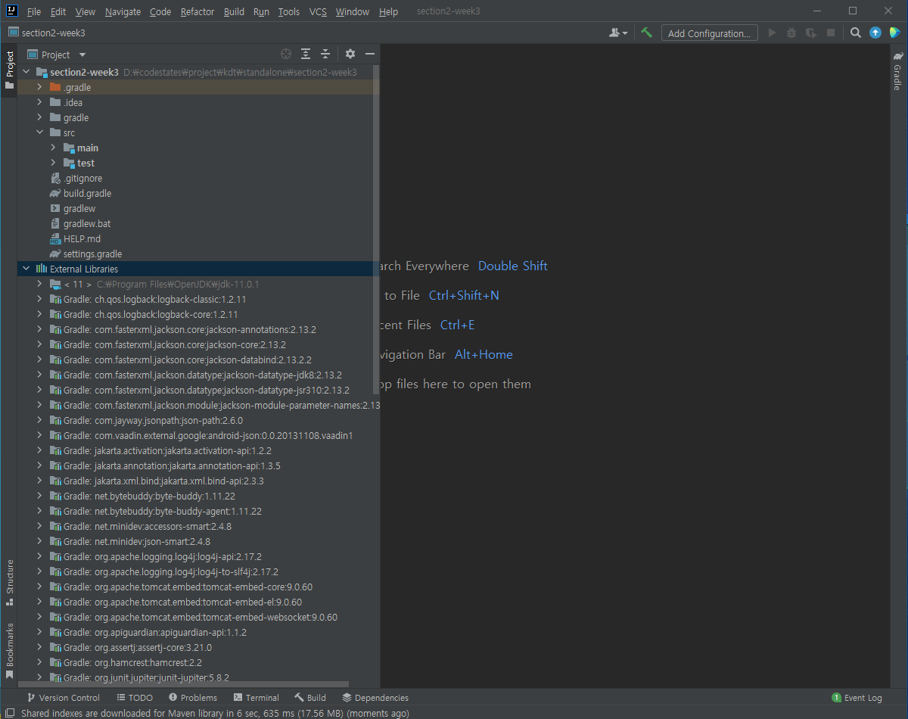Click the section2-week3 breadcrumb in navigation bar
This screenshot has width=908, height=719.
[x=46, y=33]
